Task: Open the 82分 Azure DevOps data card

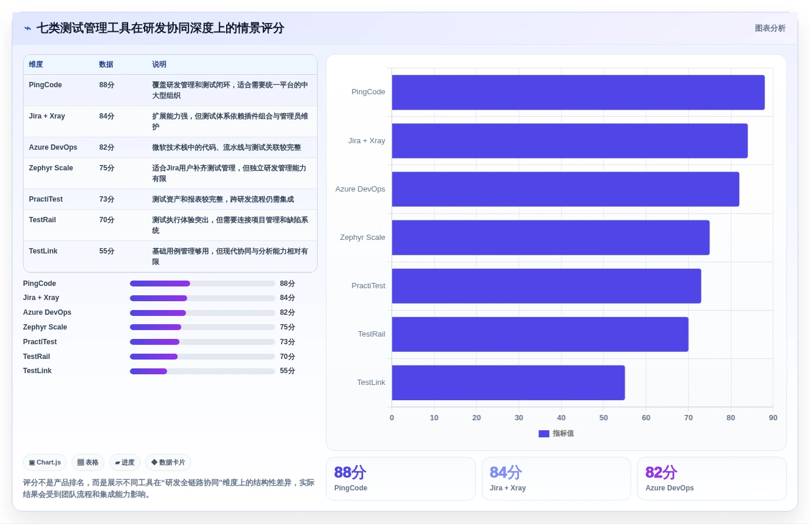Action: click(x=712, y=479)
